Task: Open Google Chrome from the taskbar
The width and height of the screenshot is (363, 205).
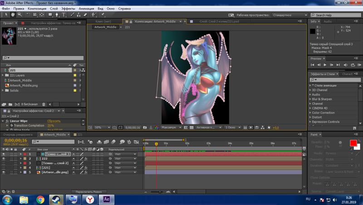Action: tap(40, 200)
